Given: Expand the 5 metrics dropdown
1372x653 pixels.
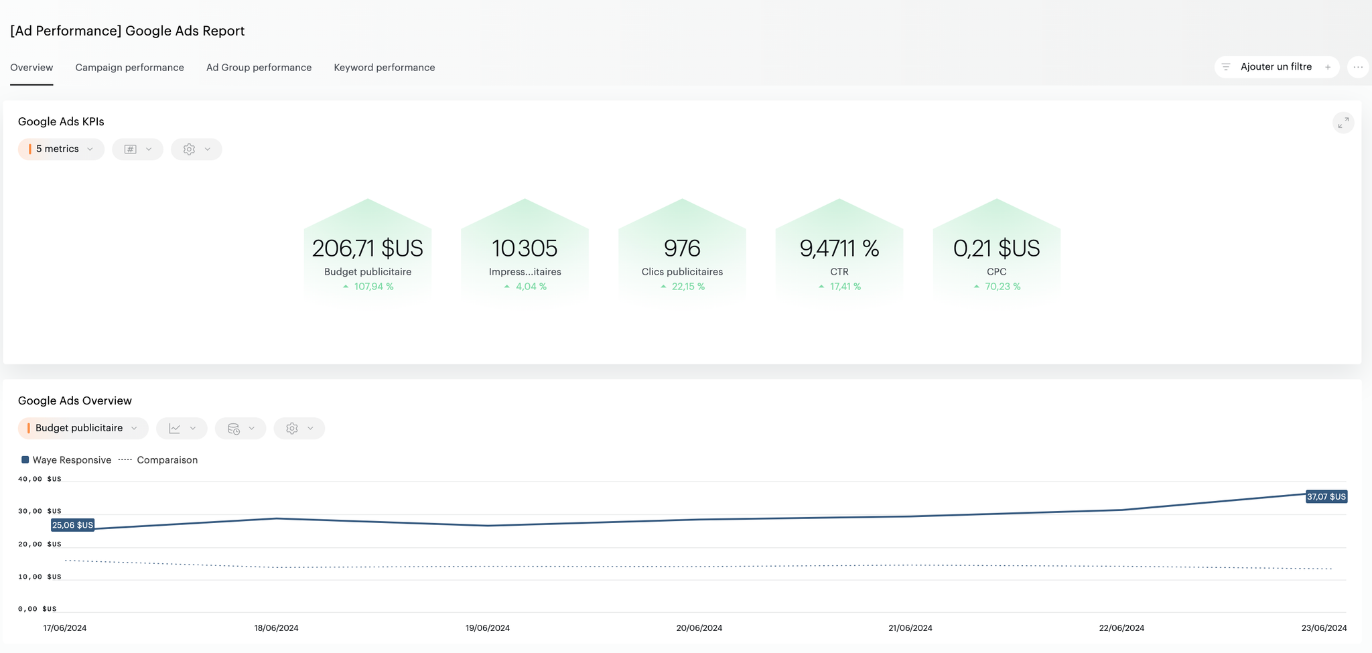Looking at the screenshot, I should pos(61,149).
